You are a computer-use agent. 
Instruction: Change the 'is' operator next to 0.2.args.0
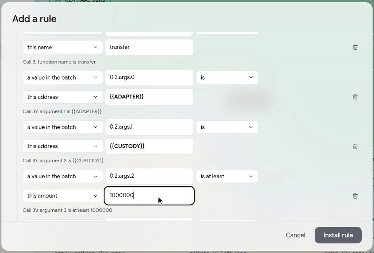click(x=227, y=78)
